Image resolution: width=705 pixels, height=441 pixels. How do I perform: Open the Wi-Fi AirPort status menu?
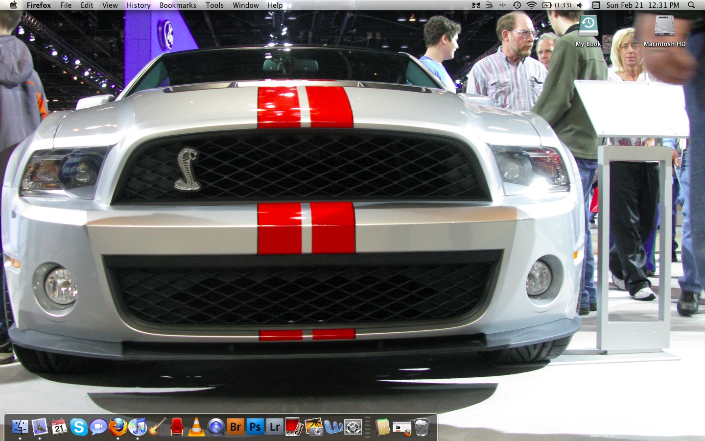pyautogui.click(x=532, y=5)
